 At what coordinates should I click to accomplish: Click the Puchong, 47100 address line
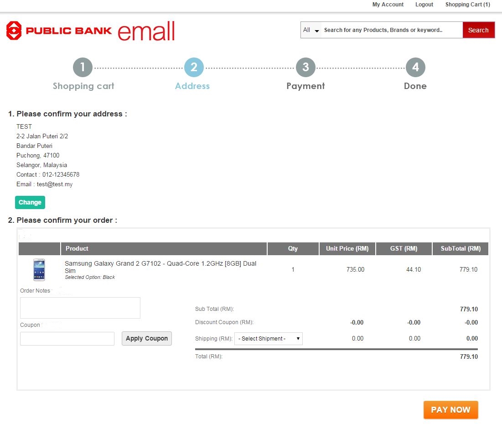[x=38, y=156]
